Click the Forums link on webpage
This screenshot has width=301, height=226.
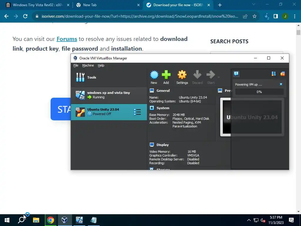(67, 39)
